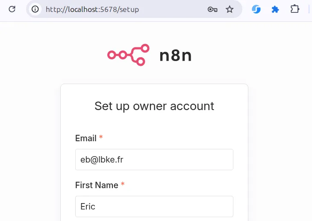Click the red asterisk beside Email

pyautogui.click(x=101, y=137)
